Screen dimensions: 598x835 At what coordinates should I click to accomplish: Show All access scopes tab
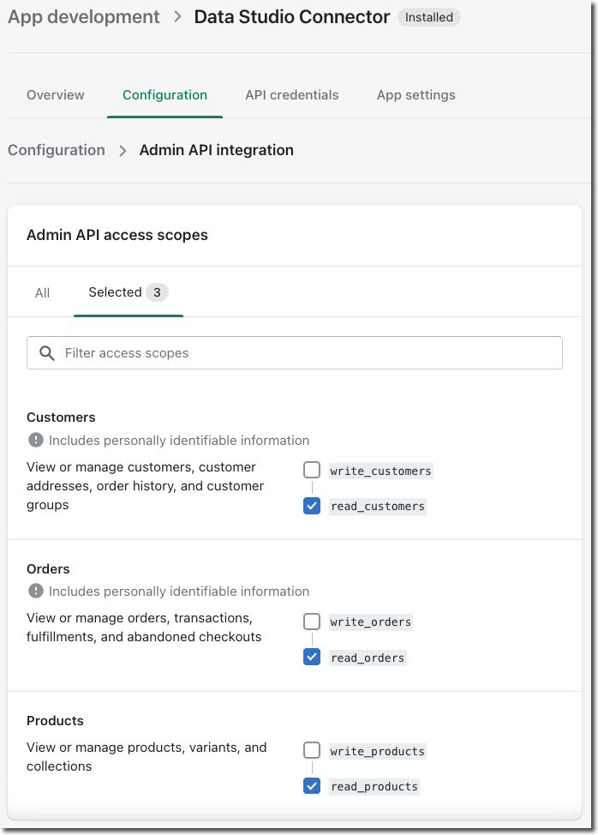click(x=43, y=292)
